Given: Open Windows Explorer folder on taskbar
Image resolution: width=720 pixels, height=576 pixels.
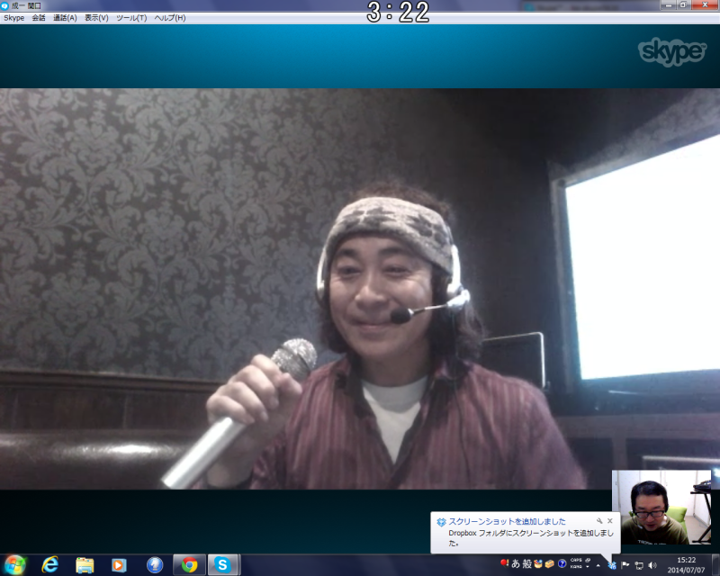Looking at the screenshot, I should tap(85, 565).
